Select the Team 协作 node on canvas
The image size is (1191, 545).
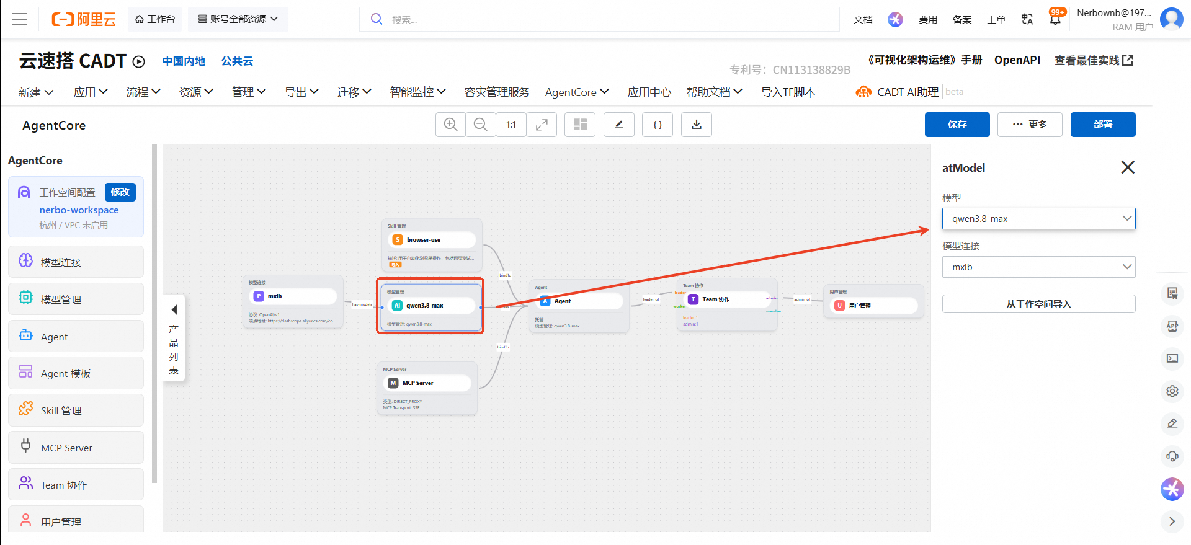pyautogui.click(x=727, y=304)
